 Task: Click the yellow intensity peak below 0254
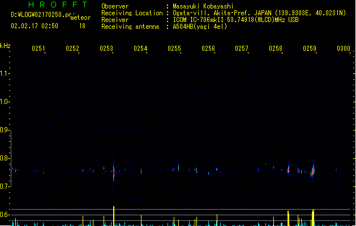coord(141,220)
